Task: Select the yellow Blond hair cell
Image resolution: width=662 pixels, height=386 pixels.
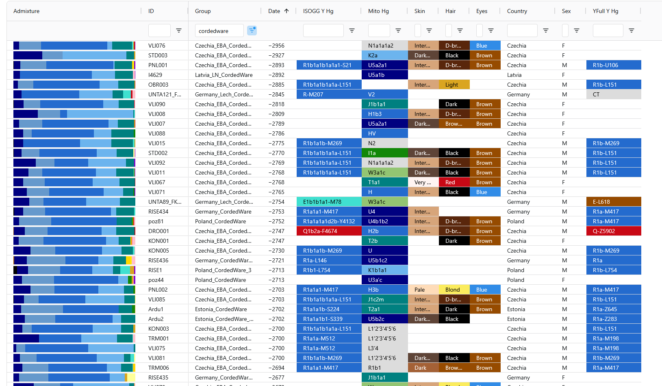Action: [x=454, y=290]
